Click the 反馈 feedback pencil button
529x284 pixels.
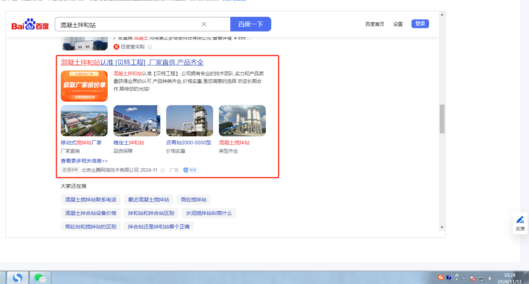520,223
